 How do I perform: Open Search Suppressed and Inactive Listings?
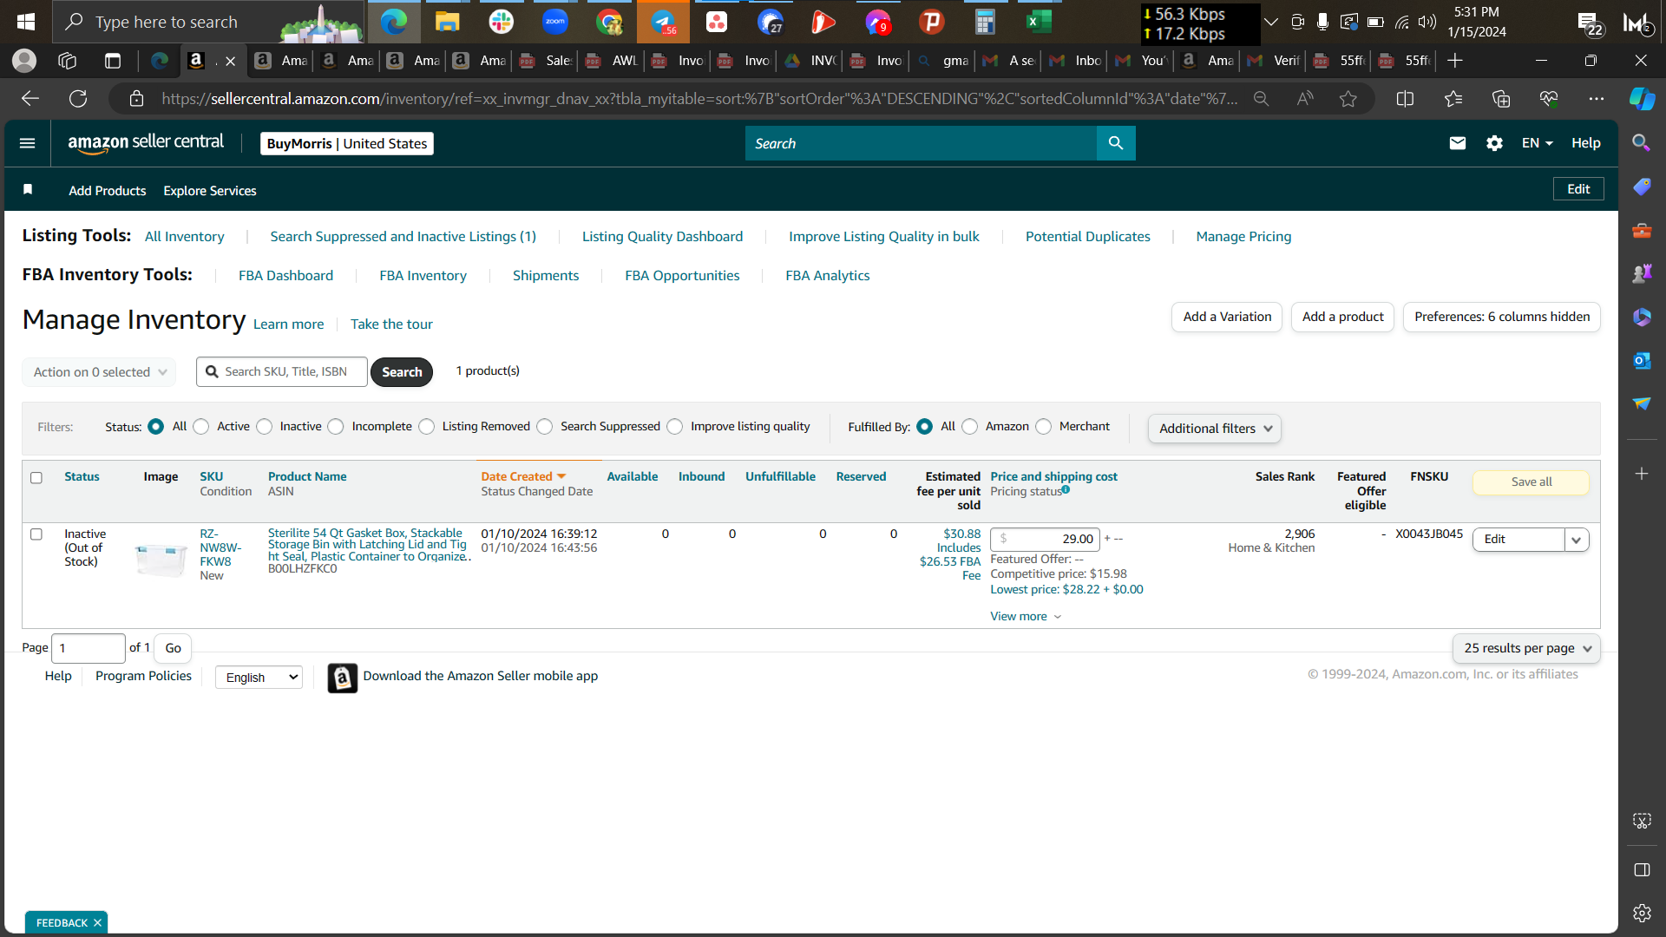(403, 237)
